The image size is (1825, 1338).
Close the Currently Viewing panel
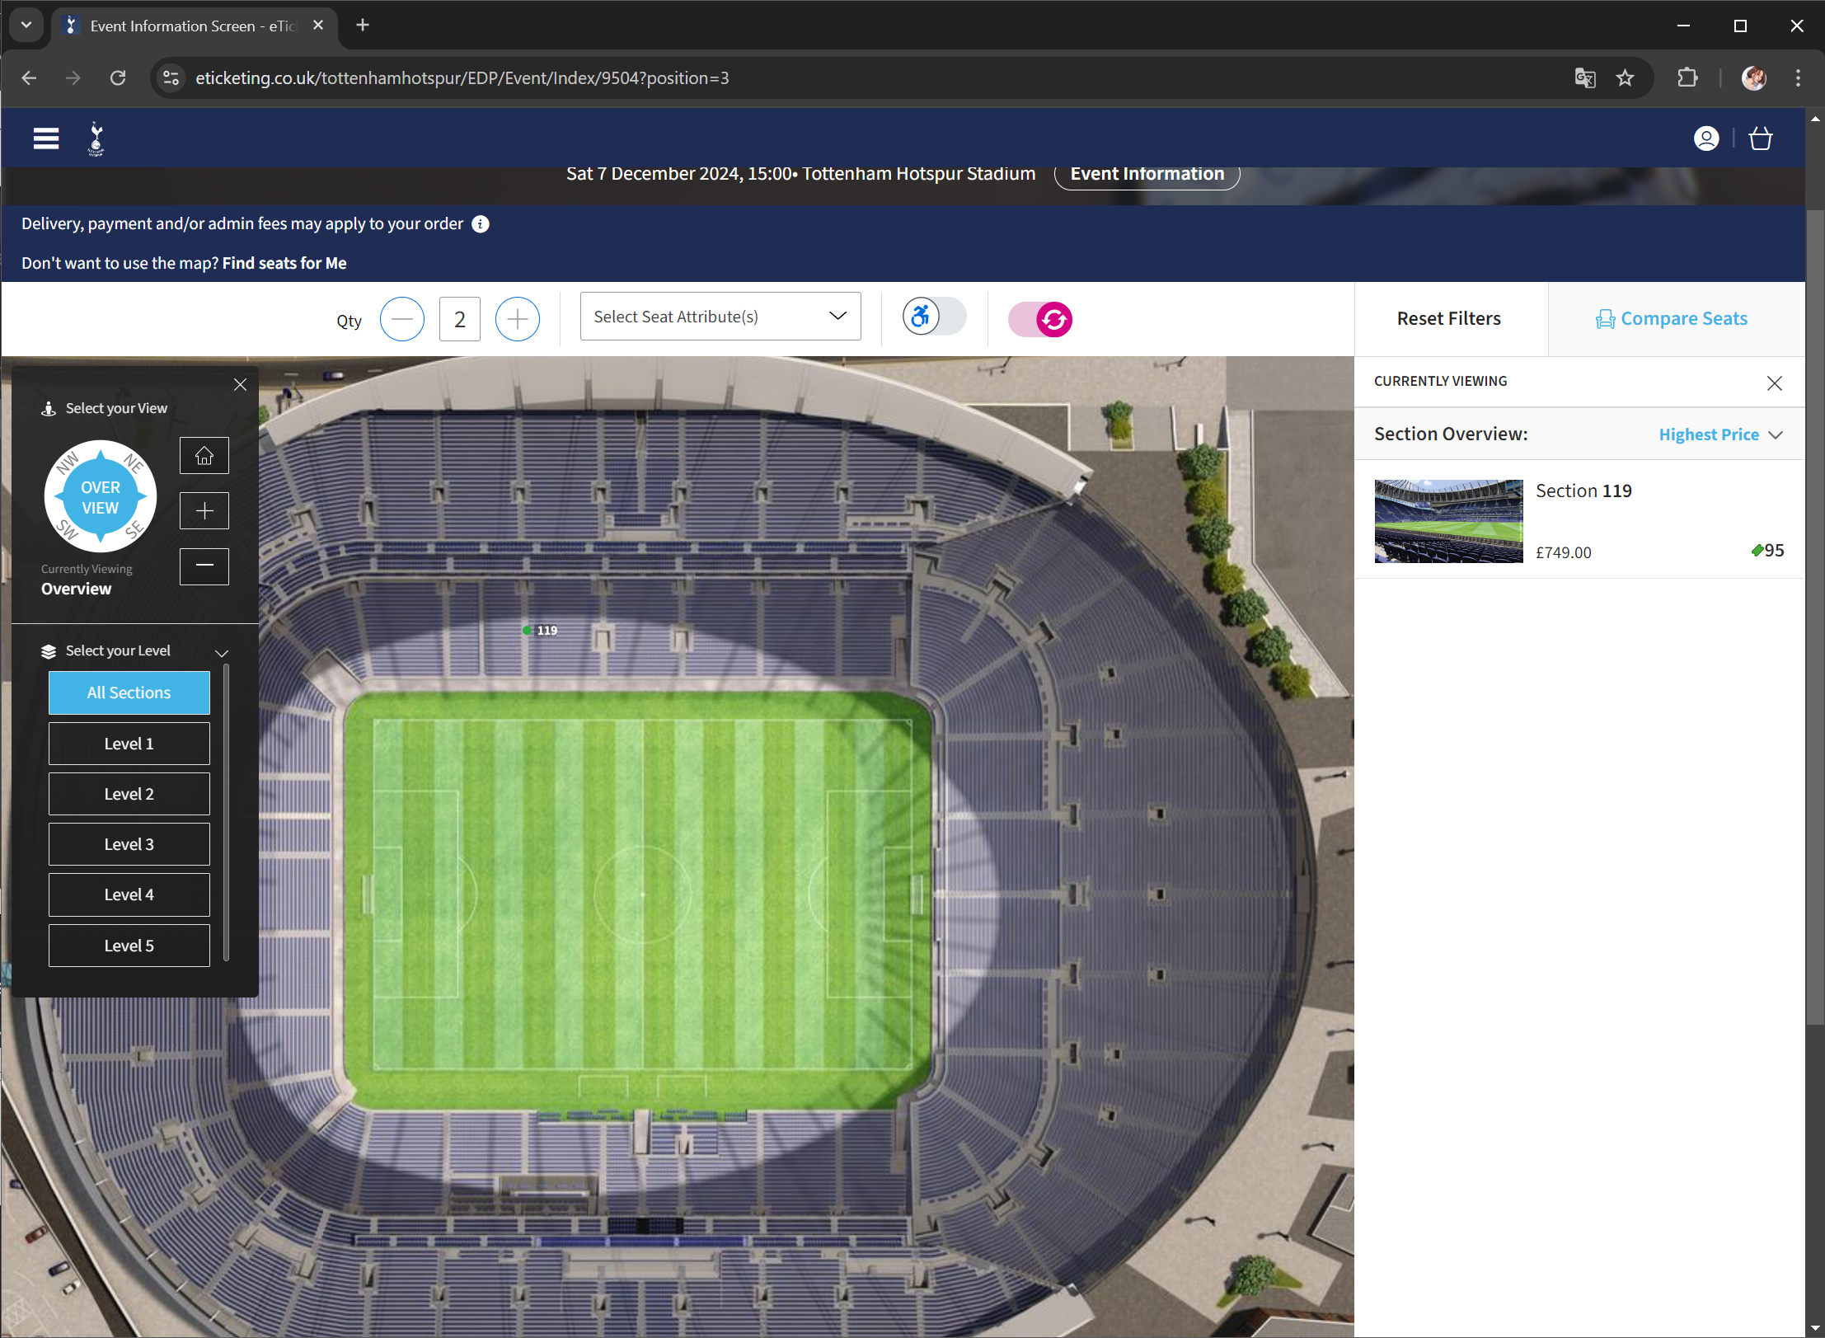point(1774,383)
